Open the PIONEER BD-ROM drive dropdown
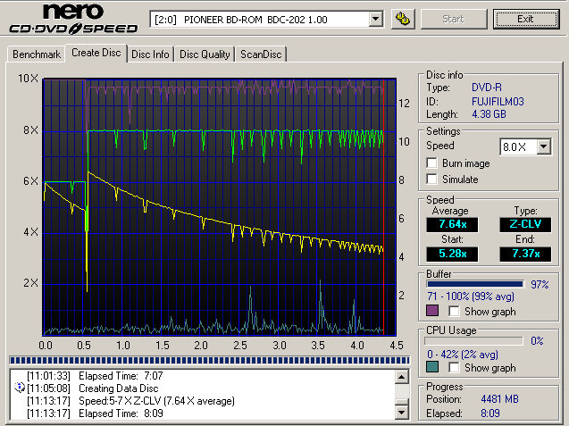This screenshot has width=569, height=426. 376,19
